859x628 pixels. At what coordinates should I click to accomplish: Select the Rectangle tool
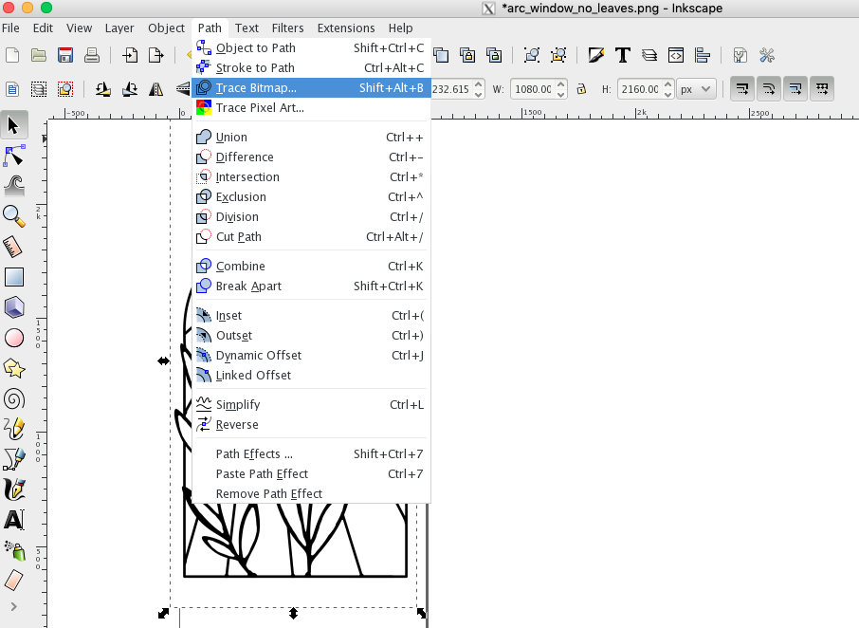pos(14,276)
